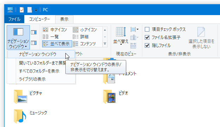Select the ミュージック folder icon
This screenshot has width=220, height=127.
(20, 116)
